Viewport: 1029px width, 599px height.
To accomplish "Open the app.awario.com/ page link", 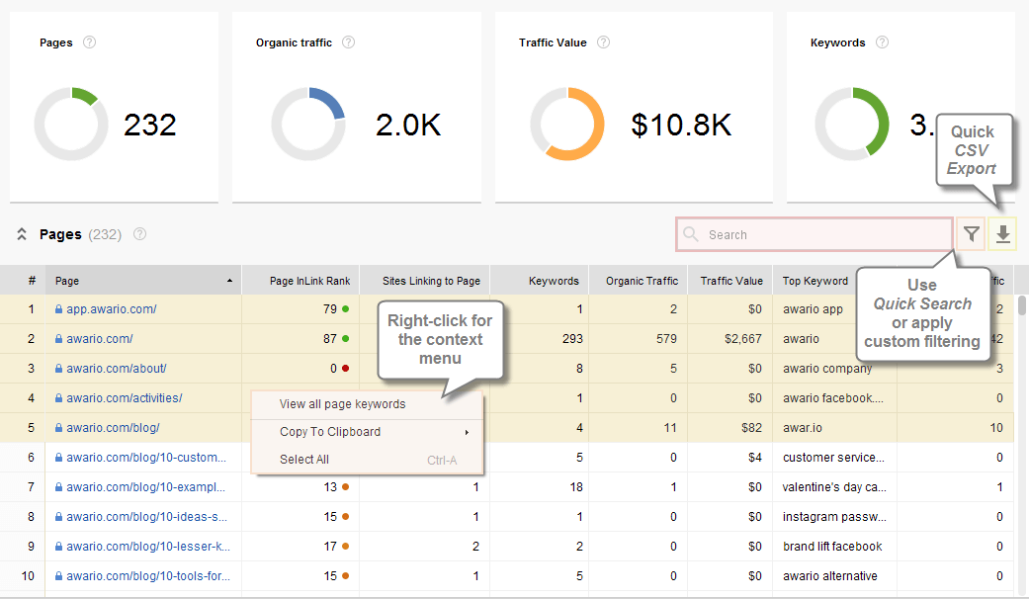I will [111, 309].
